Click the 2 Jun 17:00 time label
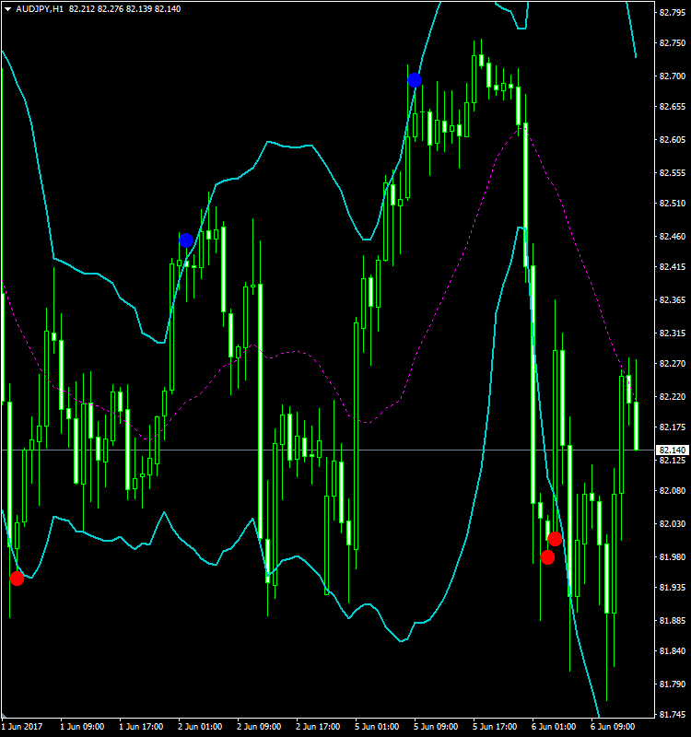Screen dimensions: 691x737 tap(318, 727)
